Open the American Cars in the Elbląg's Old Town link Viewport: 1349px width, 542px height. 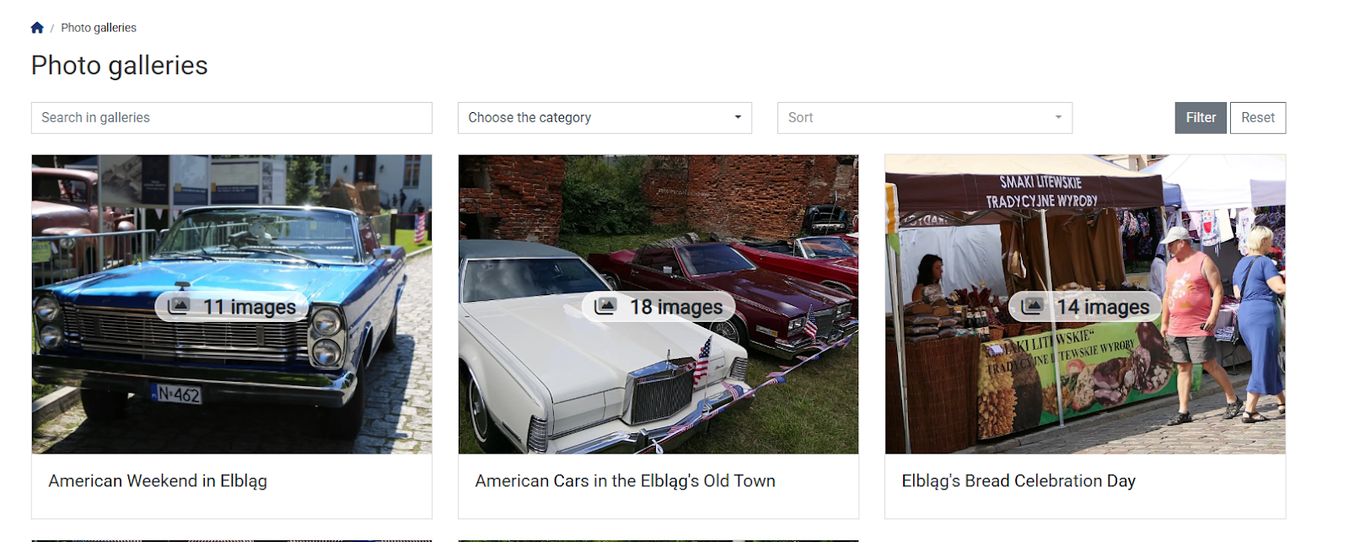[625, 481]
